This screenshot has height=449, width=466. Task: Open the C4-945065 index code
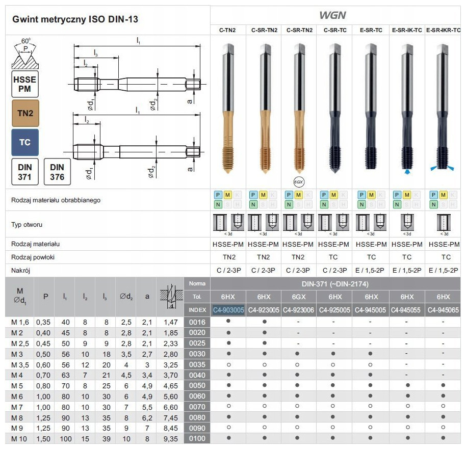click(x=443, y=310)
